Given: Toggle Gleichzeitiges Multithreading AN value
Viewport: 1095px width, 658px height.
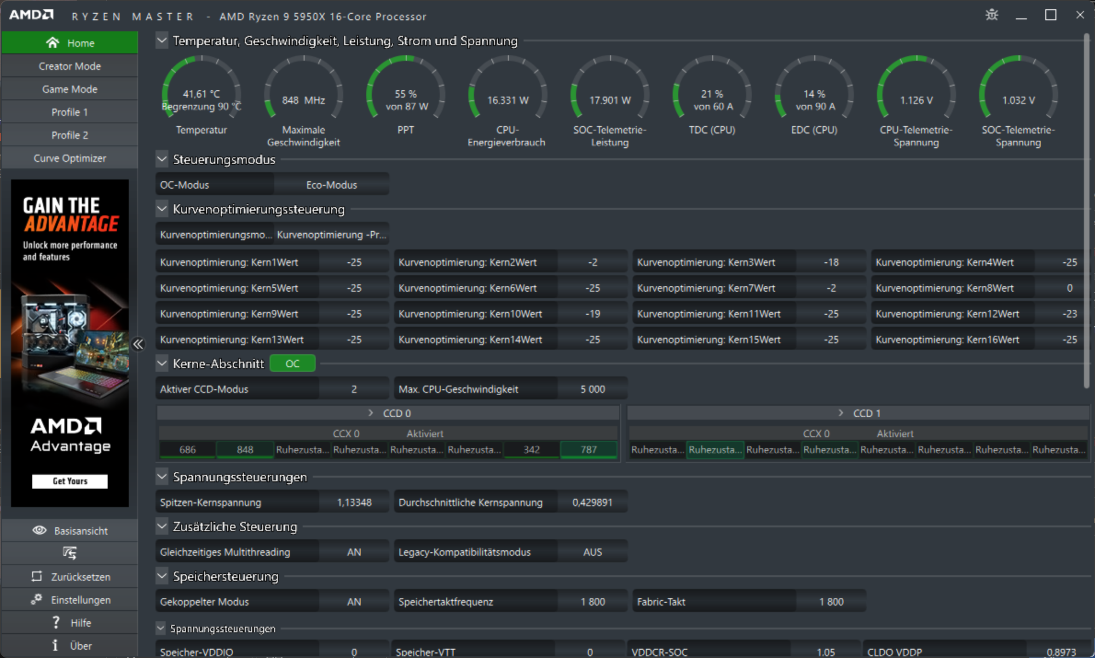Looking at the screenshot, I should (354, 552).
